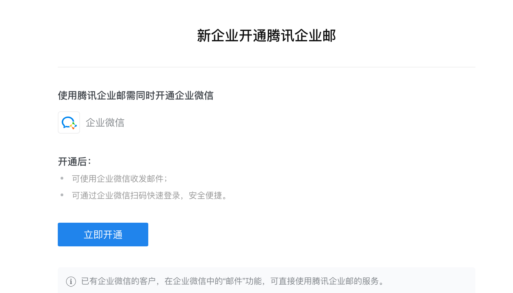
Task: Select the 可通过企业微信扫码快速登录 text
Action: [x=126, y=196]
